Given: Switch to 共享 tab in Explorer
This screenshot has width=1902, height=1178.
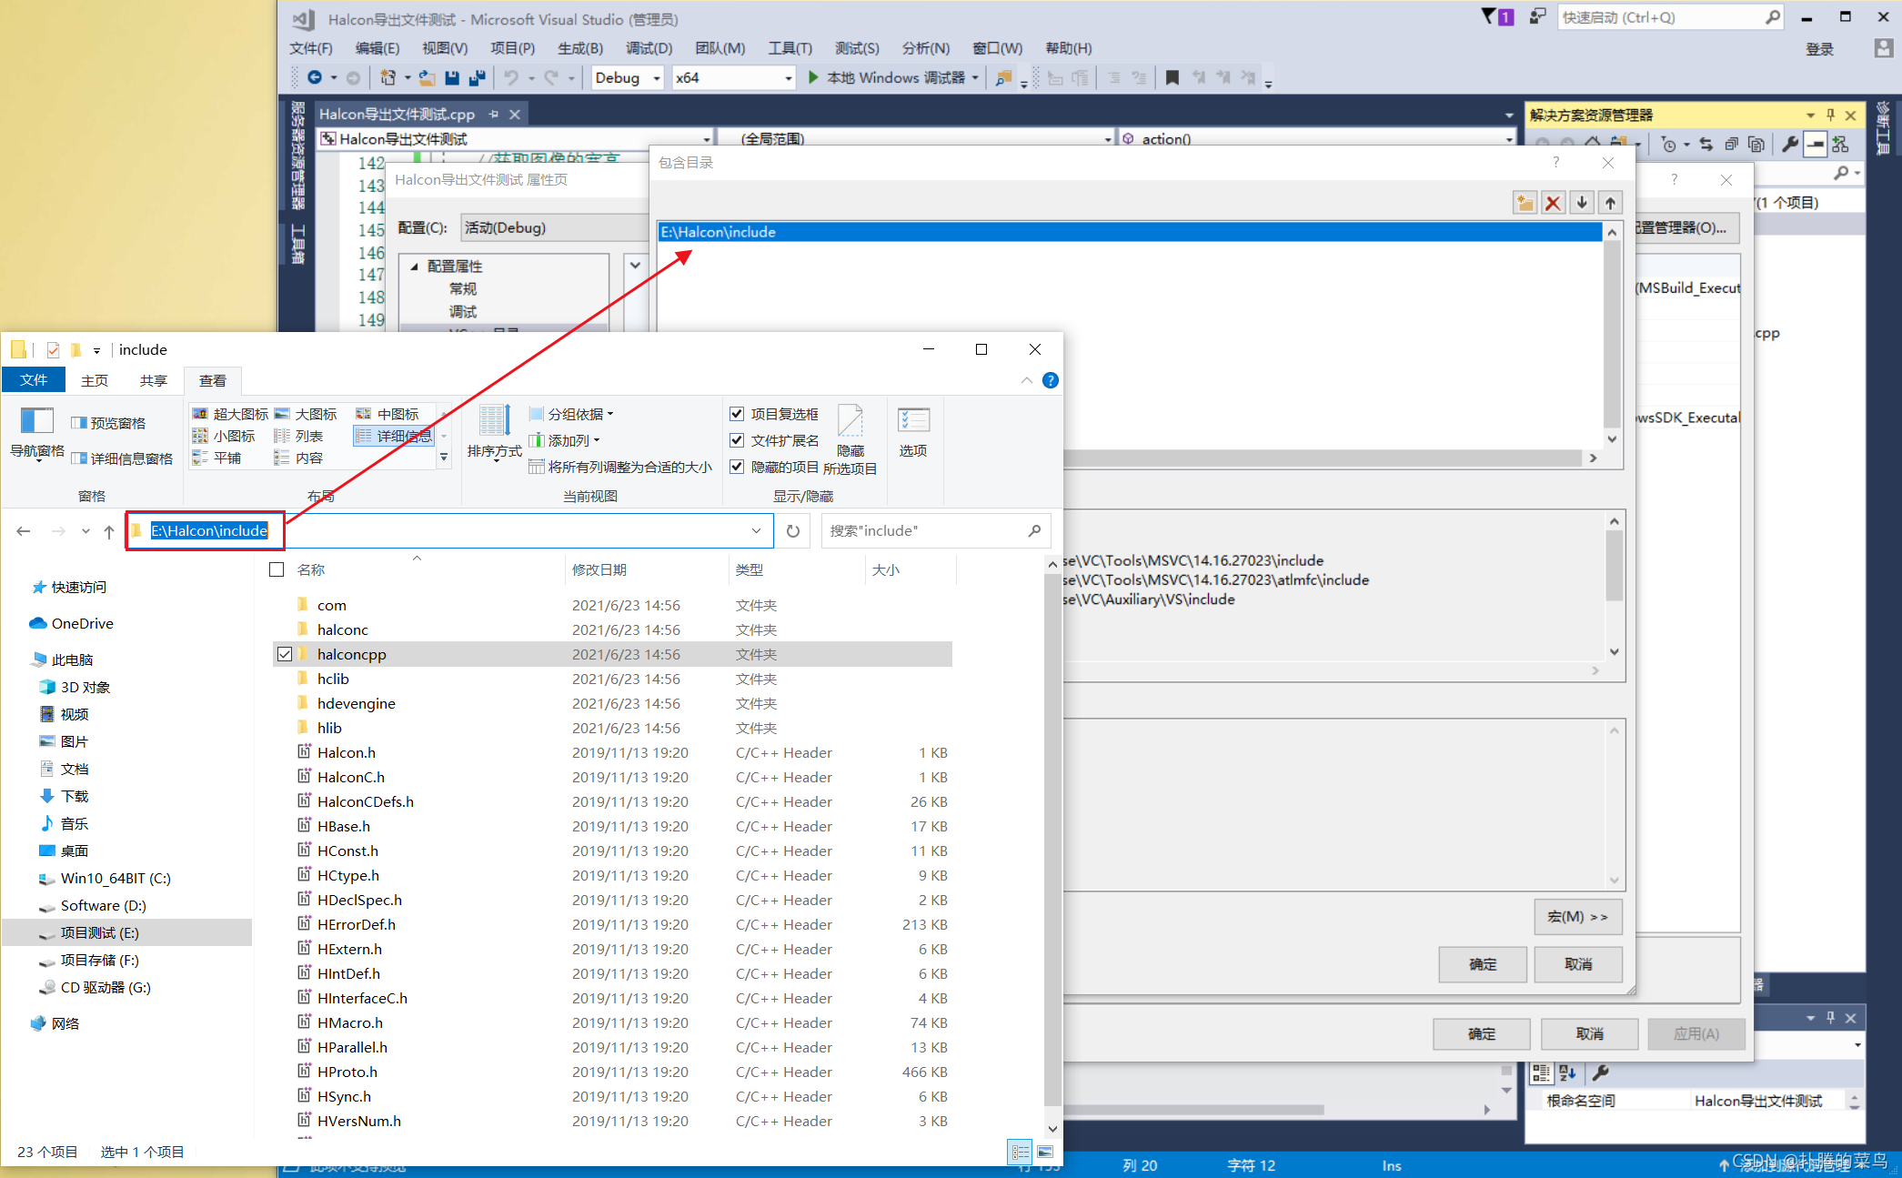Looking at the screenshot, I should pos(154,380).
